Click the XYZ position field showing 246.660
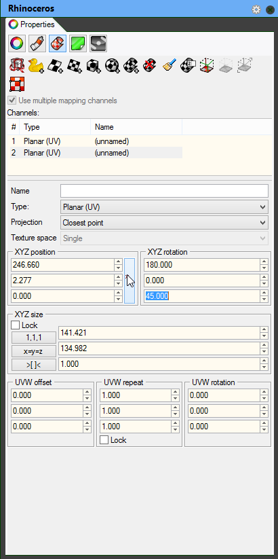 pos(62,265)
